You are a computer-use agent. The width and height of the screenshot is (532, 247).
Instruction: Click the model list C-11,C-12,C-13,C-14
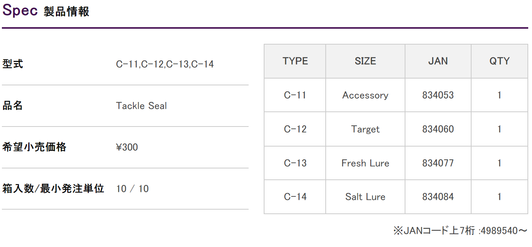click(x=165, y=64)
